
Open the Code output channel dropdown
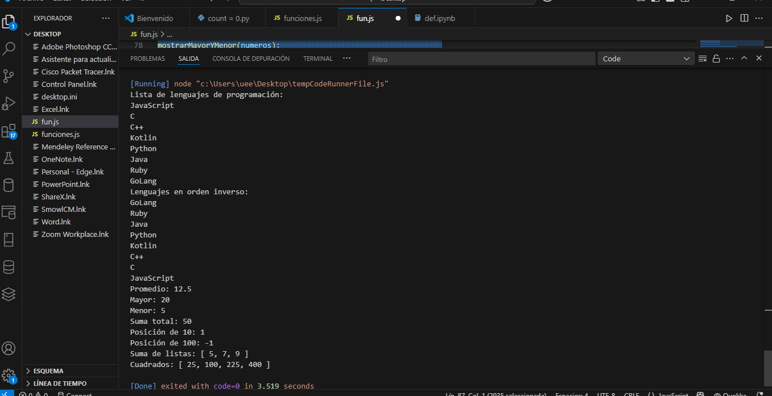coord(646,59)
